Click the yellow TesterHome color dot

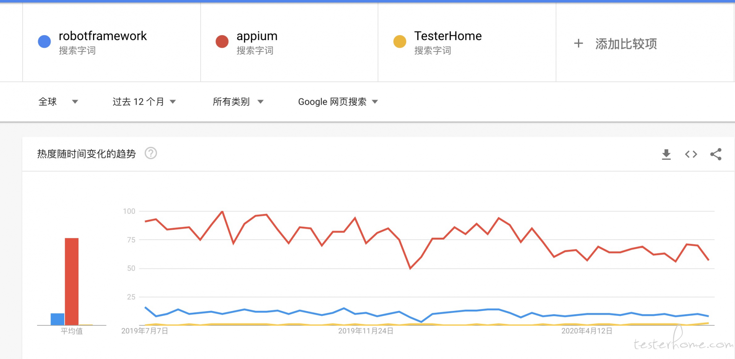pos(400,41)
